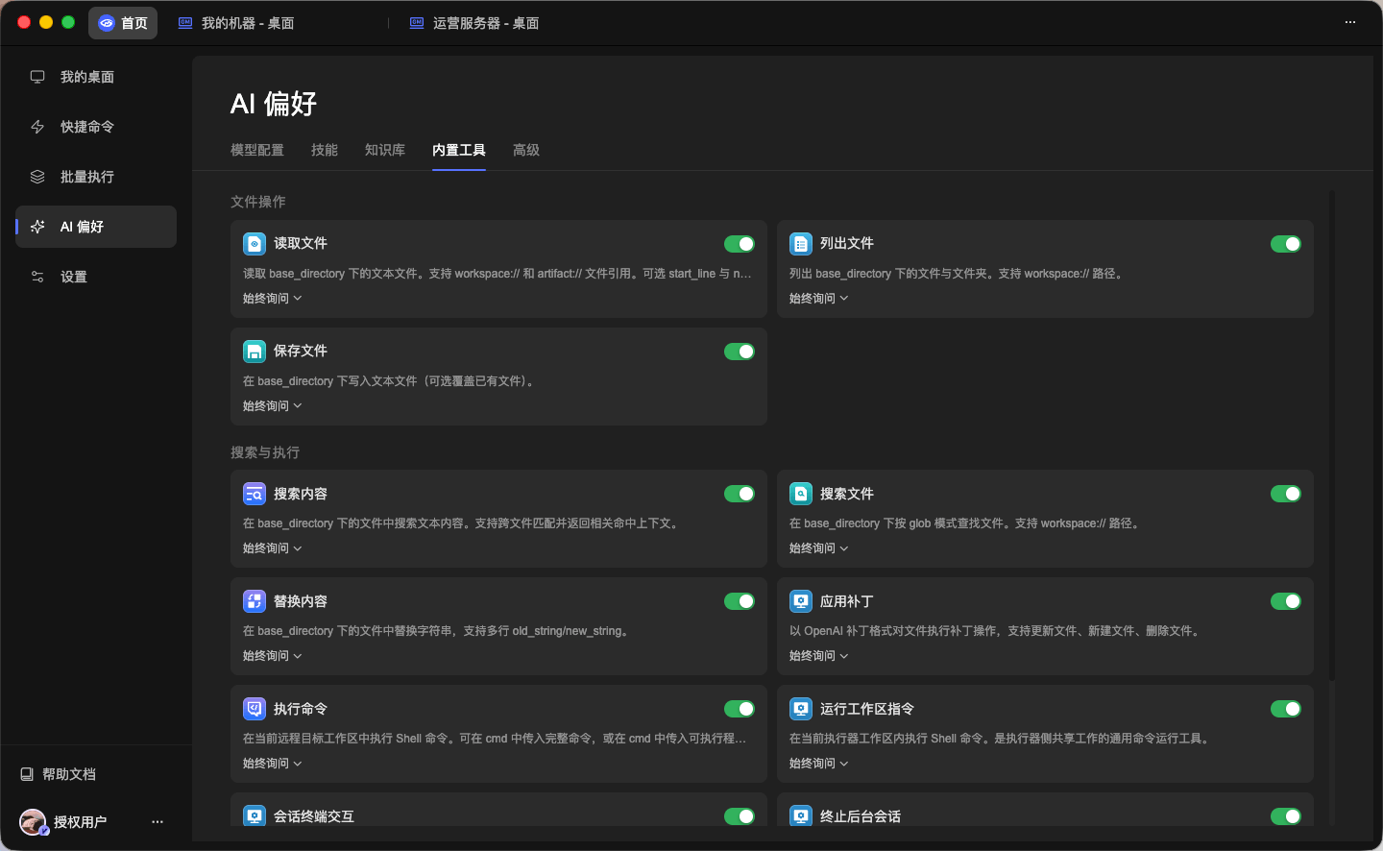Screen dimensions: 1383x851
Task: Click the 终止后台会话 tool icon
Action: click(801, 815)
